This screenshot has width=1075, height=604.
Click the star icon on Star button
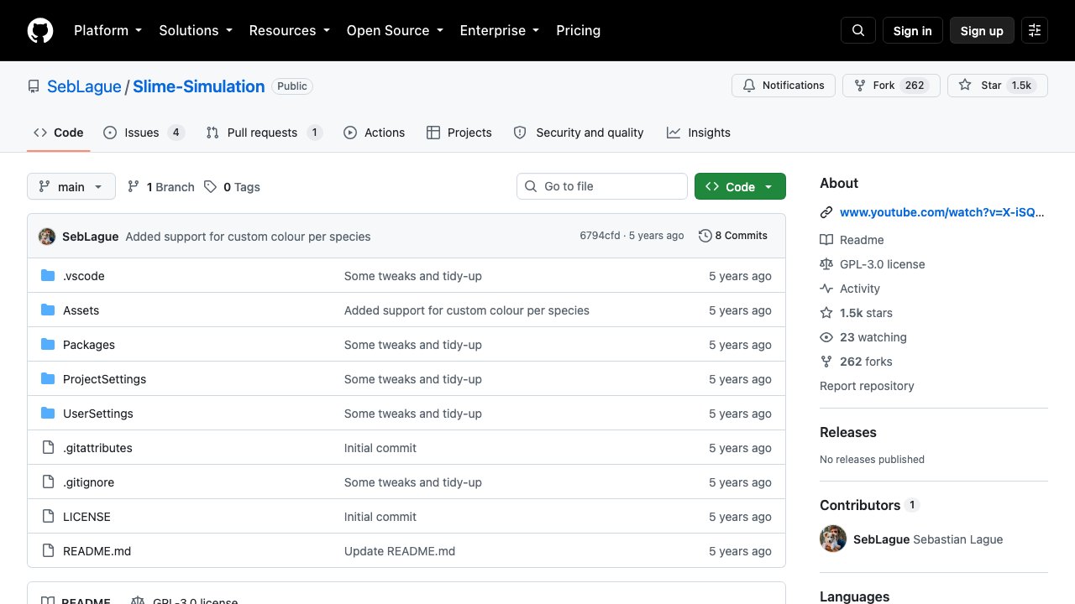click(965, 86)
